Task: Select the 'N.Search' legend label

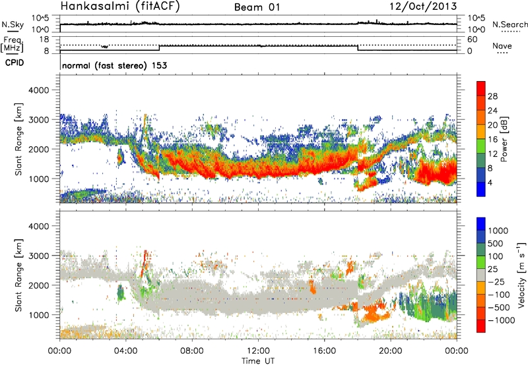Action: point(510,24)
